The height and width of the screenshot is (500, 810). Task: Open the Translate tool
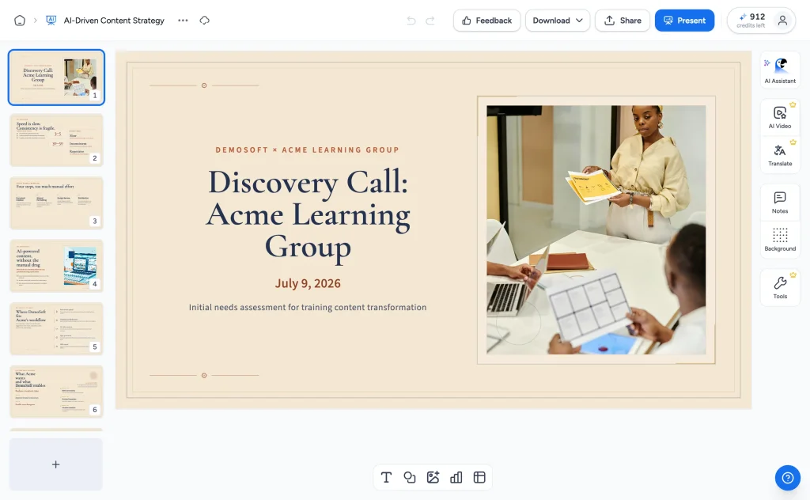coord(780,155)
